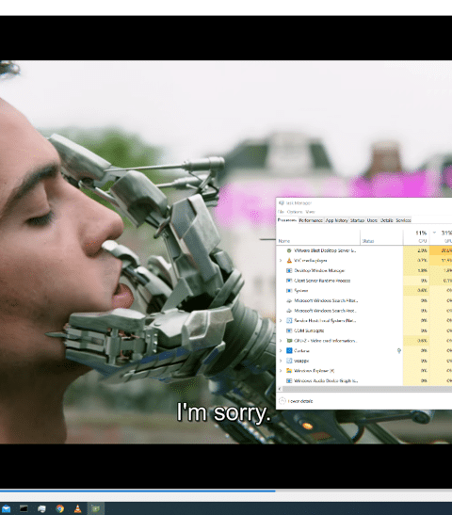Screen dimensions: 452x515
Task: Switch to the Users tab
Action: click(x=372, y=220)
